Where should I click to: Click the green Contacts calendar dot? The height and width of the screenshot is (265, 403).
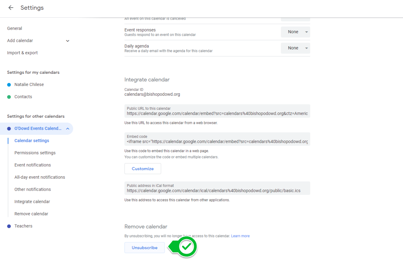pyautogui.click(x=9, y=97)
